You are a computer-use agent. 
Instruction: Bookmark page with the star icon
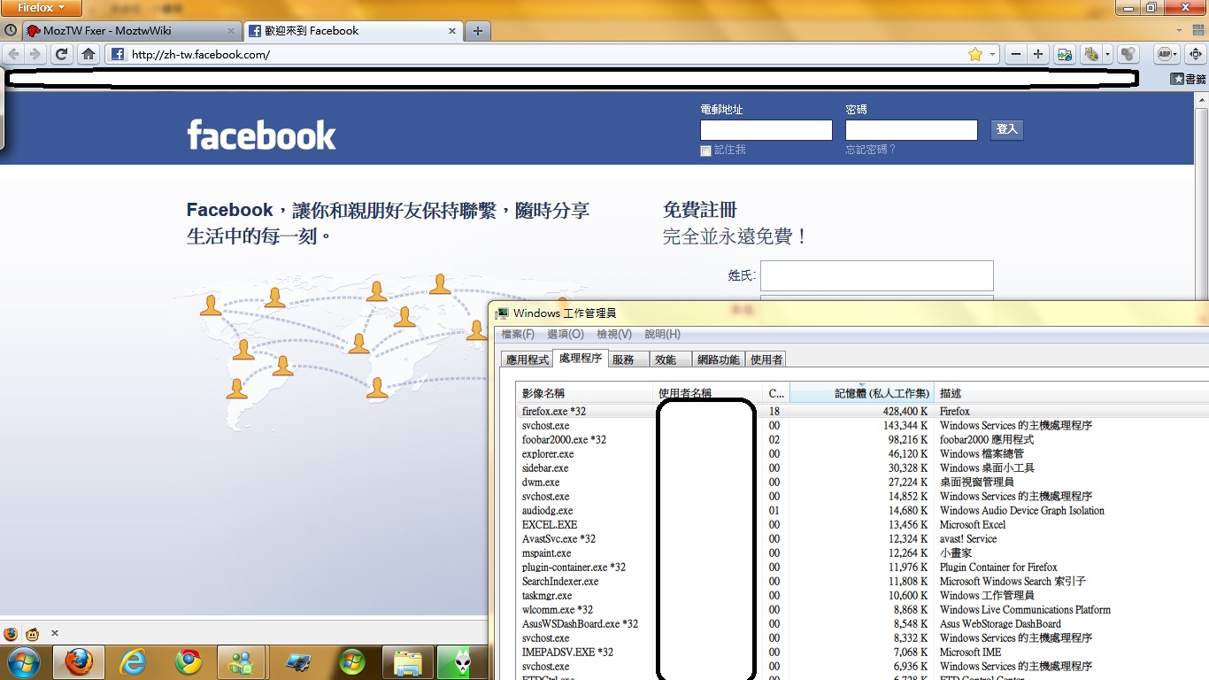pyautogui.click(x=975, y=54)
